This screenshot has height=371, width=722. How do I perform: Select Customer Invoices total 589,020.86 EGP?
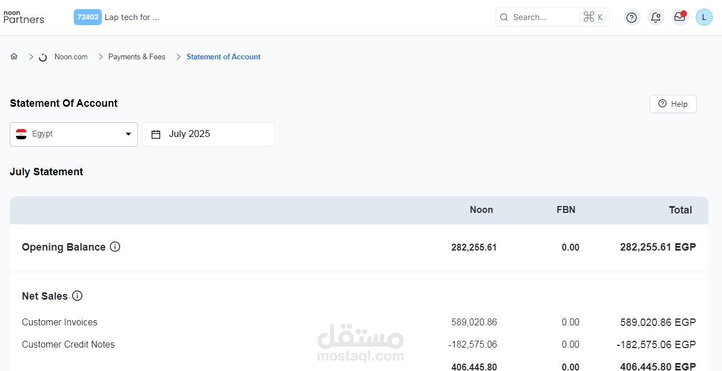(658, 322)
